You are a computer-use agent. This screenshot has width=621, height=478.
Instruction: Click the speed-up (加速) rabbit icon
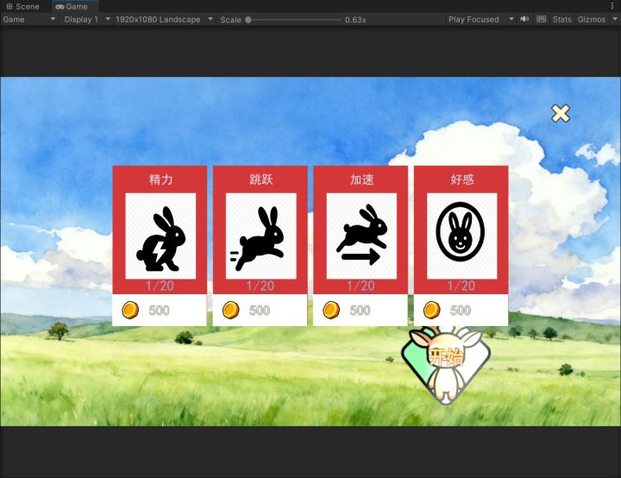click(x=361, y=236)
